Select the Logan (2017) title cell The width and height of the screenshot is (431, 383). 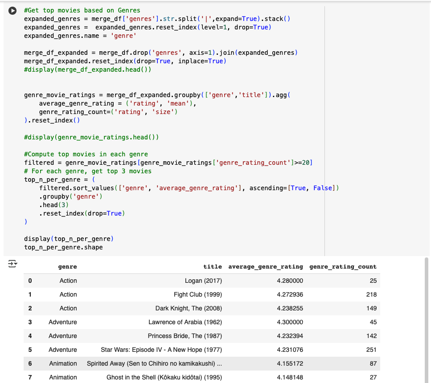tap(203, 281)
